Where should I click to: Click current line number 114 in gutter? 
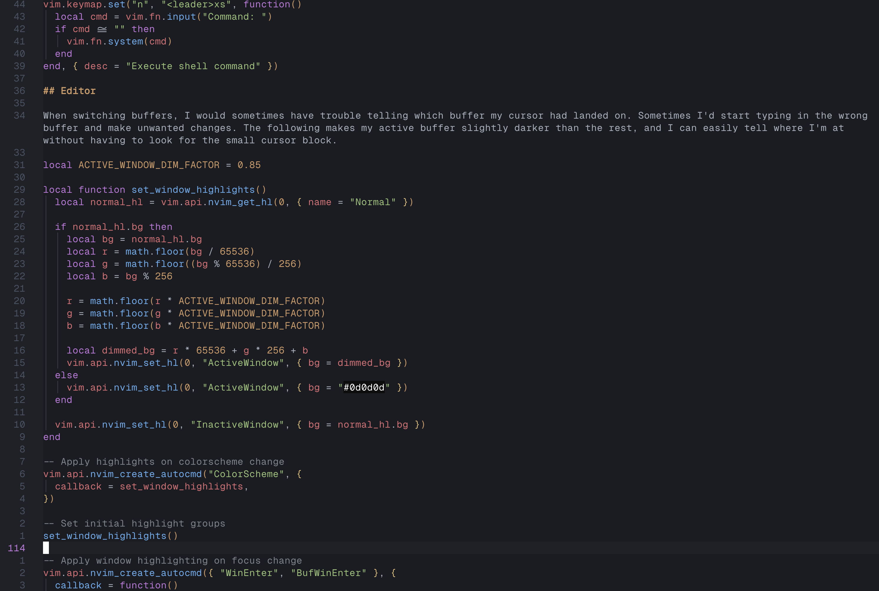(16, 548)
